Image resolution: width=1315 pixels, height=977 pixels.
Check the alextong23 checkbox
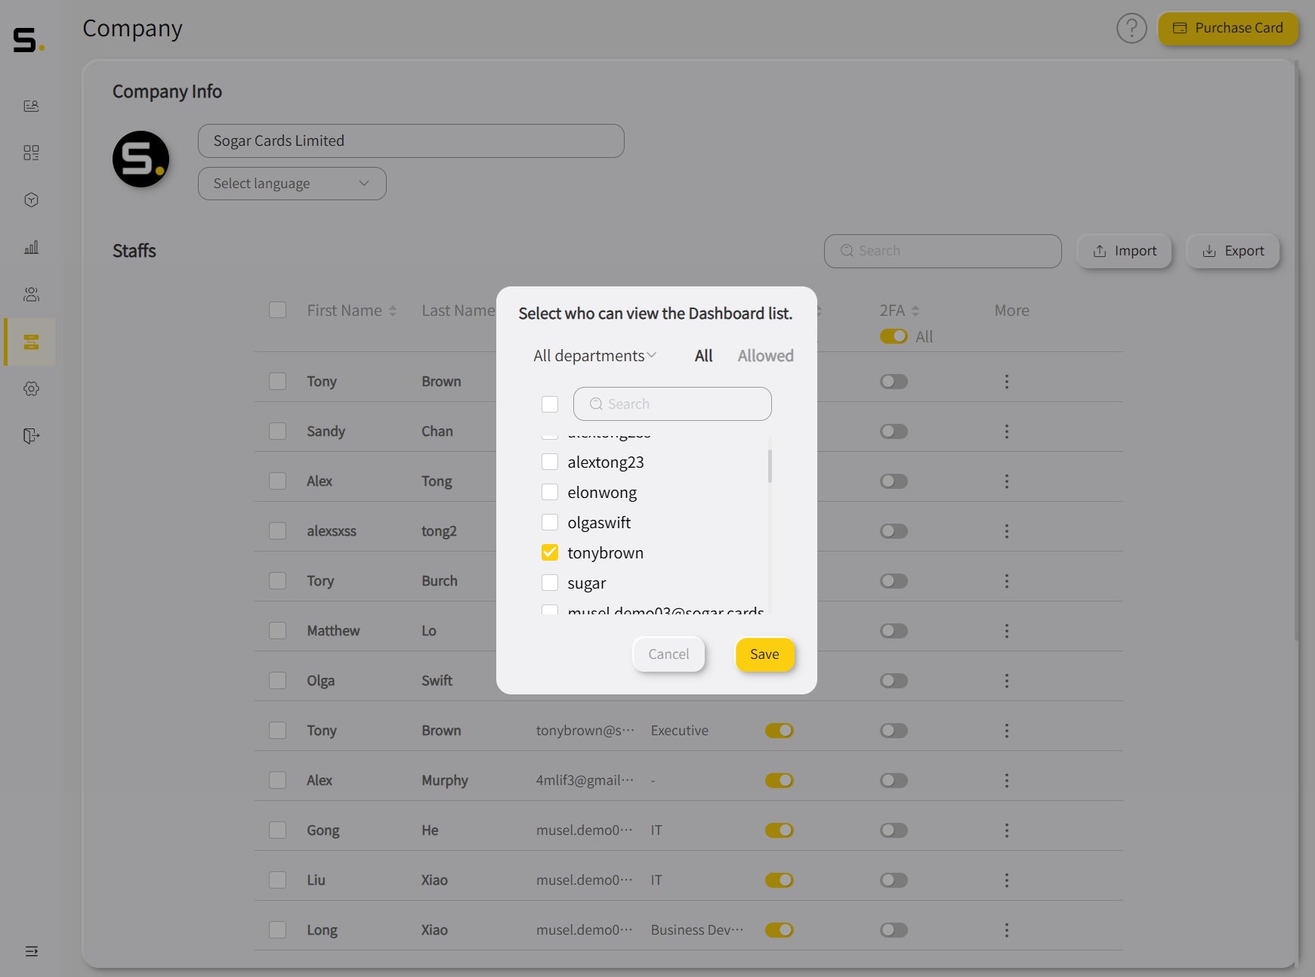[550, 462]
